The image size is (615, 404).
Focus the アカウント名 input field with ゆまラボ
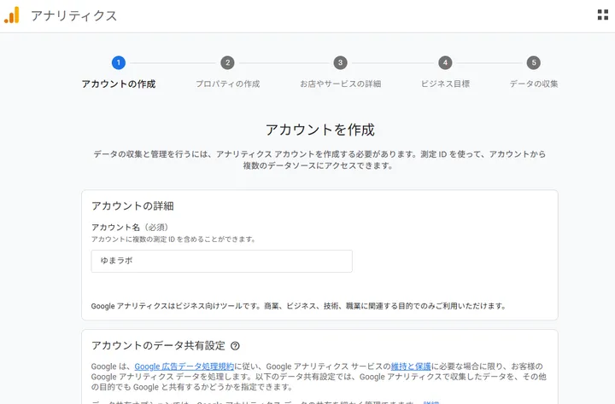pyautogui.click(x=221, y=261)
